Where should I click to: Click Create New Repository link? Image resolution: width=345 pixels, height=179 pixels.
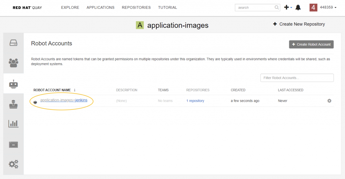pos(299,24)
